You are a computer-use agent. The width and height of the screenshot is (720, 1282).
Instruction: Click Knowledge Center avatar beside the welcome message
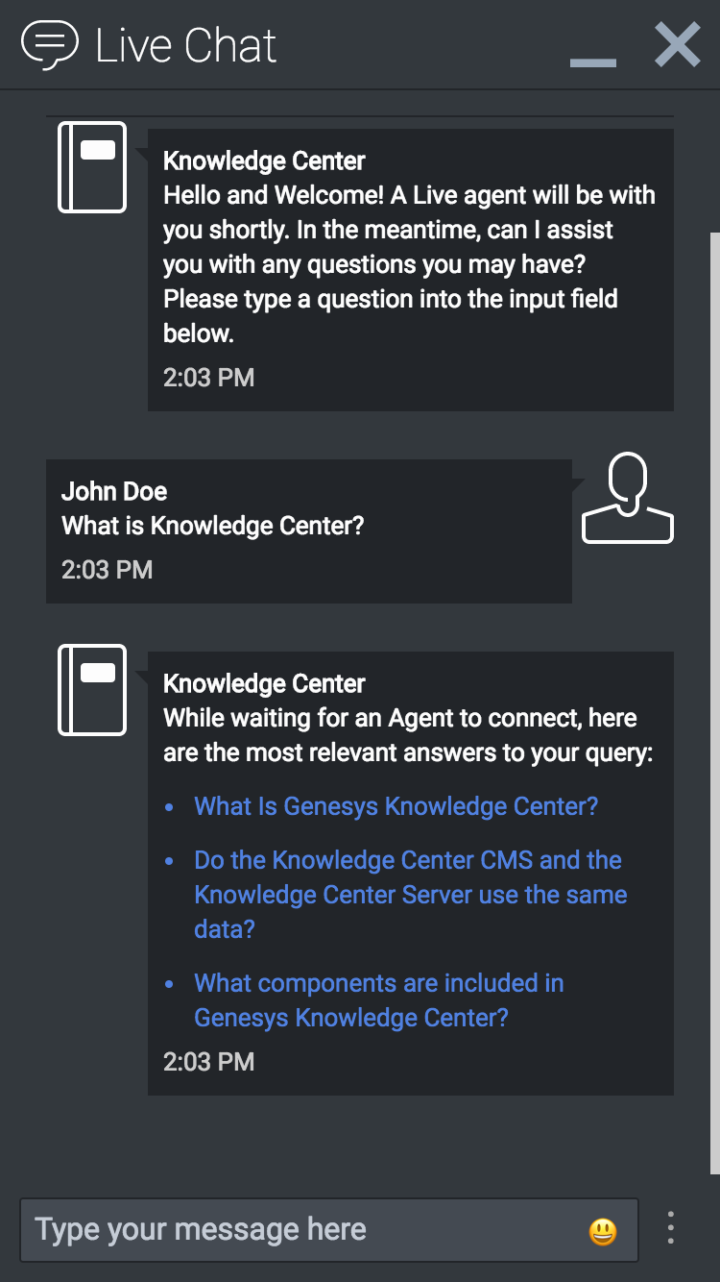click(x=92, y=167)
